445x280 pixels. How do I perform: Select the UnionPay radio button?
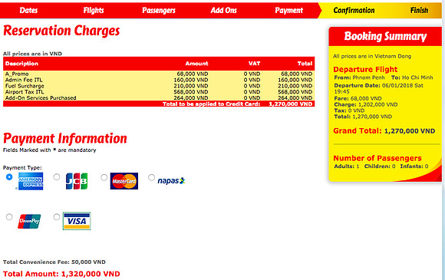click(9, 217)
